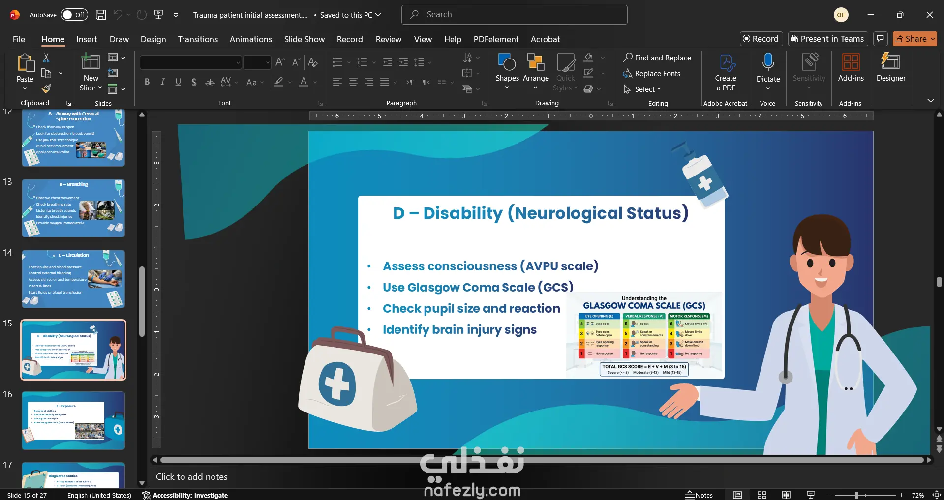Click Replace Fonts
The width and height of the screenshot is (944, 500).
point(652,74)
